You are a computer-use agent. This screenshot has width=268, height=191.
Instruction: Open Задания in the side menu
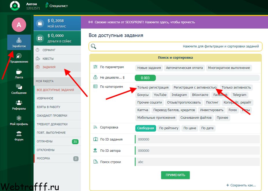click(x=57, y=67)
